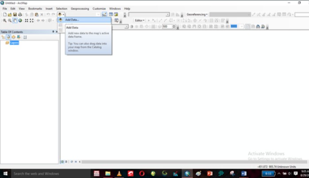Open the Catalog window icon
Image resolution: width=309 pixels, height=178 pixels.
(116, 15)
